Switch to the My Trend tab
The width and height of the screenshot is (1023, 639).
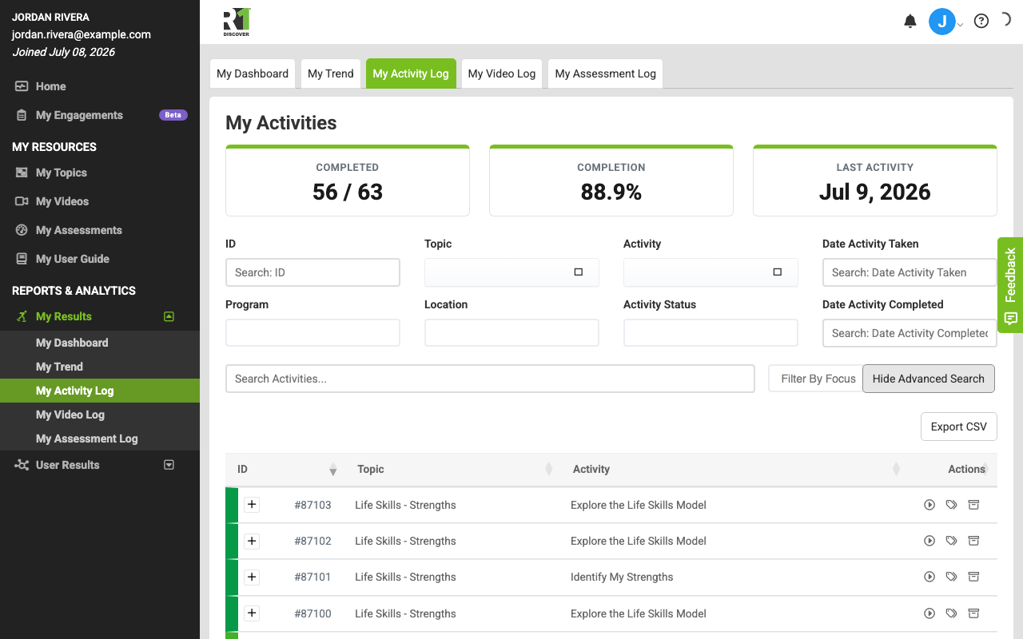(x=331, y=73)
